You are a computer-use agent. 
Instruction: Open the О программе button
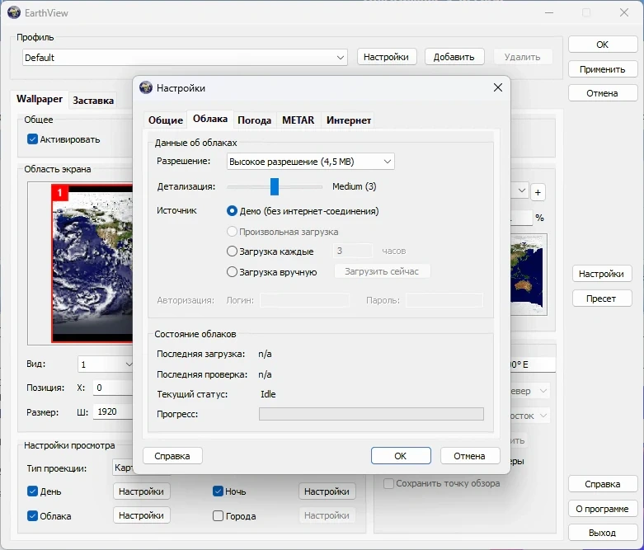pos(603,509)
